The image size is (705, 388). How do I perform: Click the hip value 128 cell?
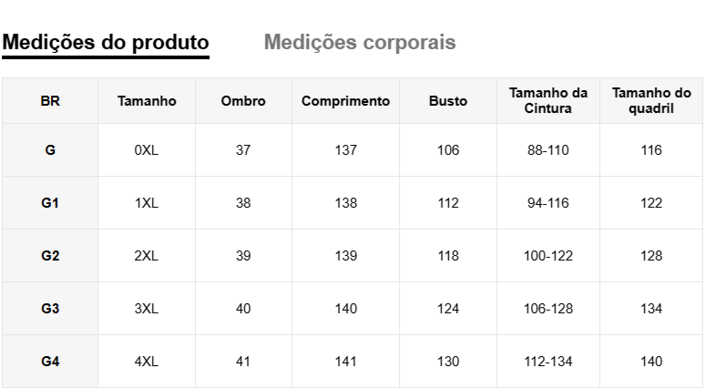[650, 256]
